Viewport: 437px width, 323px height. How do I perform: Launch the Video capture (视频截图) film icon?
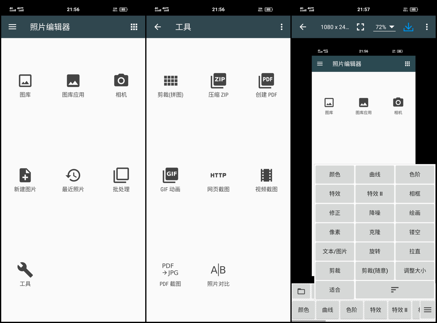(266, 175)
